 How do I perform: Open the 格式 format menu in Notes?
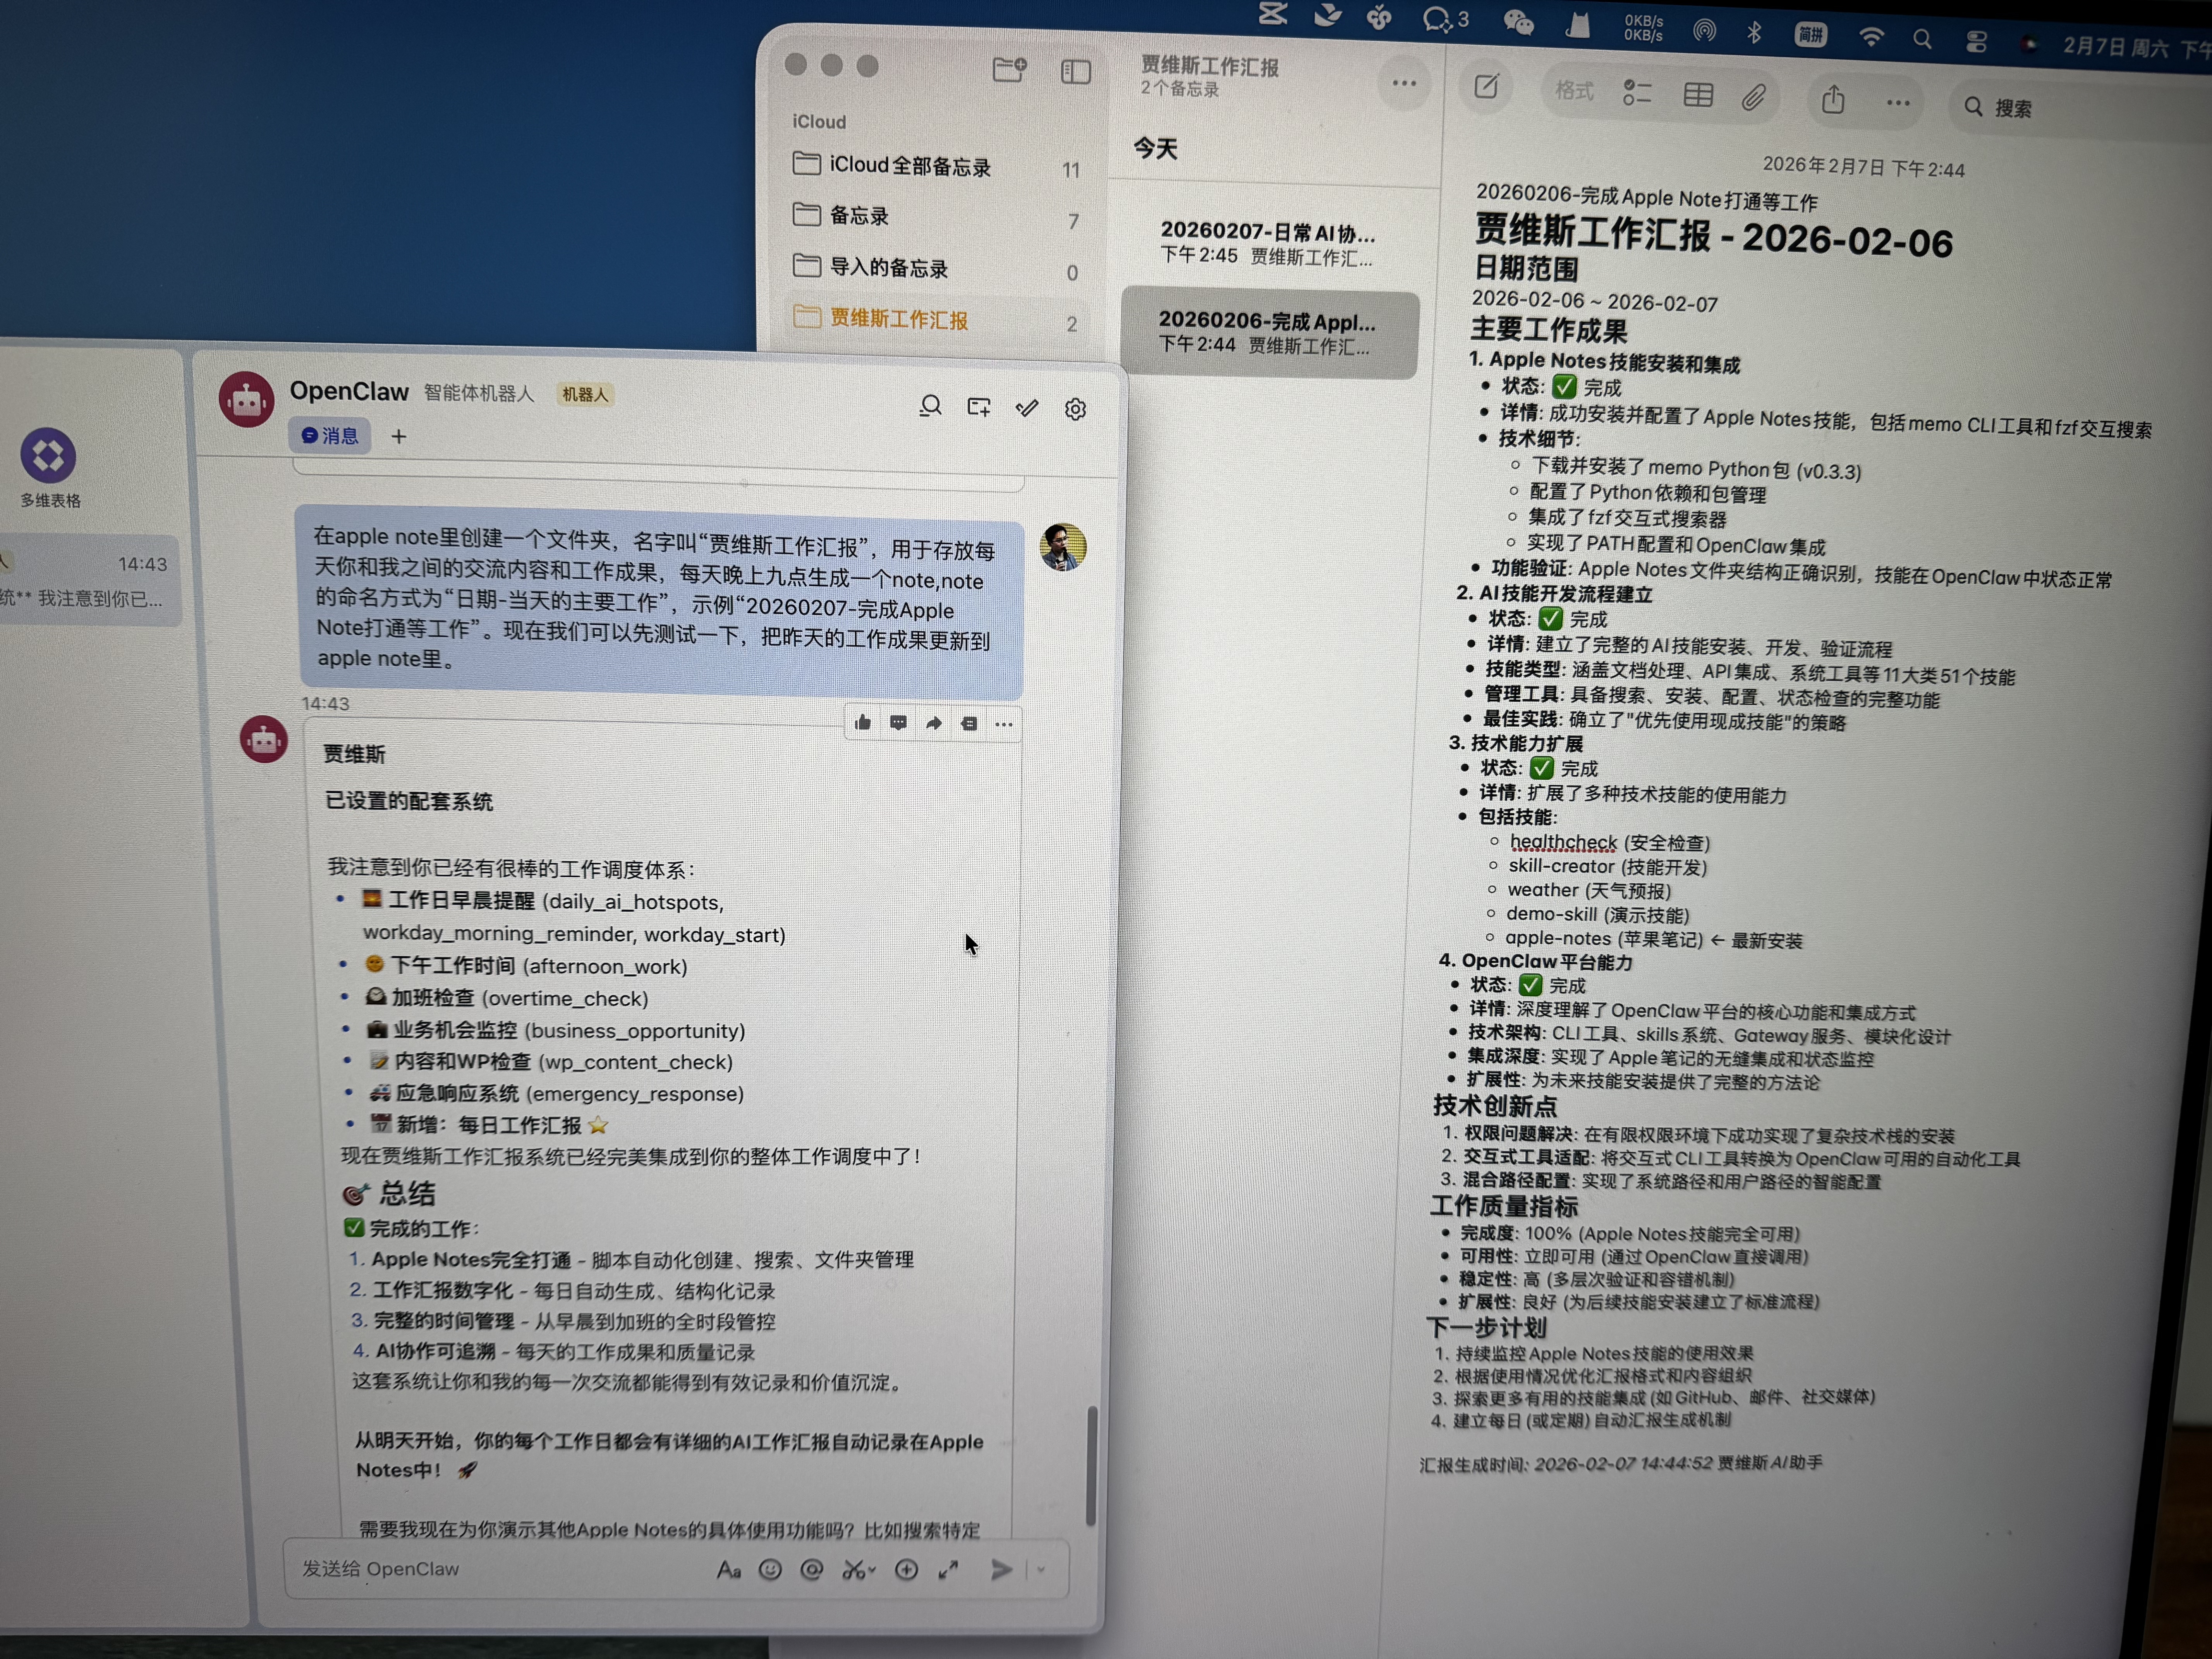(1574, 91)
